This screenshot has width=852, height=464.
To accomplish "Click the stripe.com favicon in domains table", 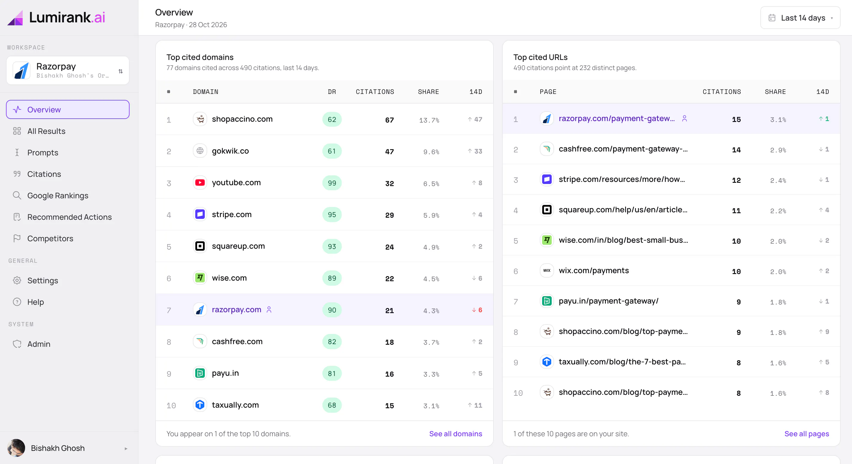I will pyautogui.click(x=200, y=214).
